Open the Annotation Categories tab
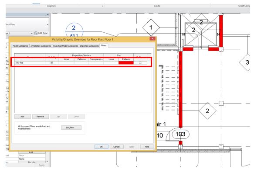The width and height of the screenshot is (264, 179). (x=41, y=46)
